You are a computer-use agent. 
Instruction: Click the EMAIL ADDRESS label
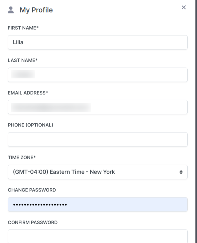pos(28,93)
